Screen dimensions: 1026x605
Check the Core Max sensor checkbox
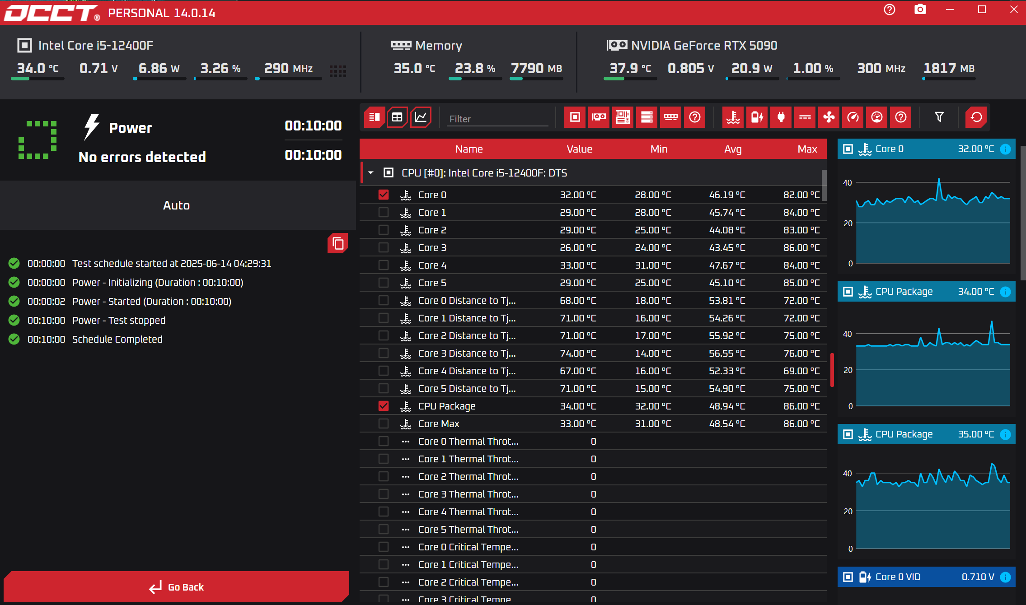coord(384,423)
